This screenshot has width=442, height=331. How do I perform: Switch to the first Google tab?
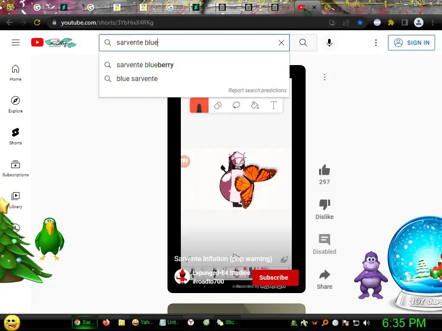coord(44,7)
